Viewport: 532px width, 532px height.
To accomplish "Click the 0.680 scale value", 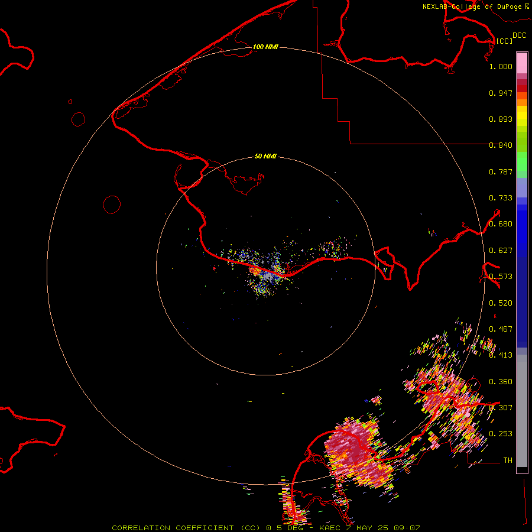I will coord(501,224).
